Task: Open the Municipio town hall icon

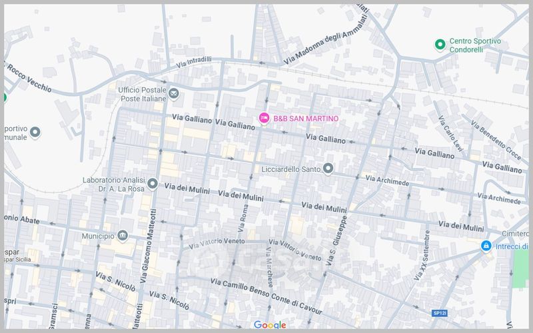Action: click(x=123, y=236)
